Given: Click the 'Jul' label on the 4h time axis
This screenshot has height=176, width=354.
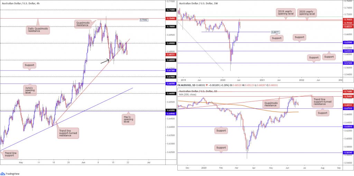Looking at the screenshot, I should [x=149, y=162].
